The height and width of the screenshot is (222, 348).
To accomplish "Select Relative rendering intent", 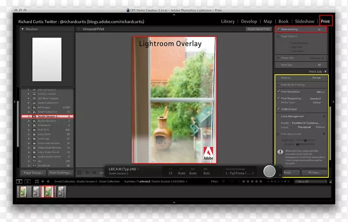I will [320, 127].
